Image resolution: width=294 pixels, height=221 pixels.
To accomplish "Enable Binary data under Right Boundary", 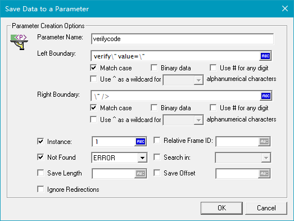I will click(154, 107).
